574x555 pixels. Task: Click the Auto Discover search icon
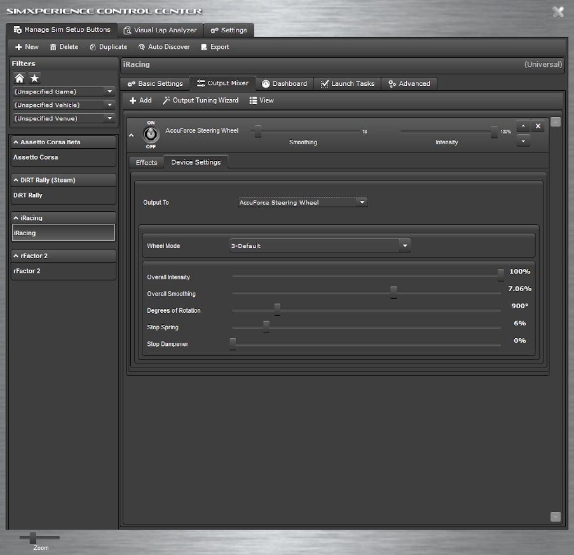(x=142, y=47)
